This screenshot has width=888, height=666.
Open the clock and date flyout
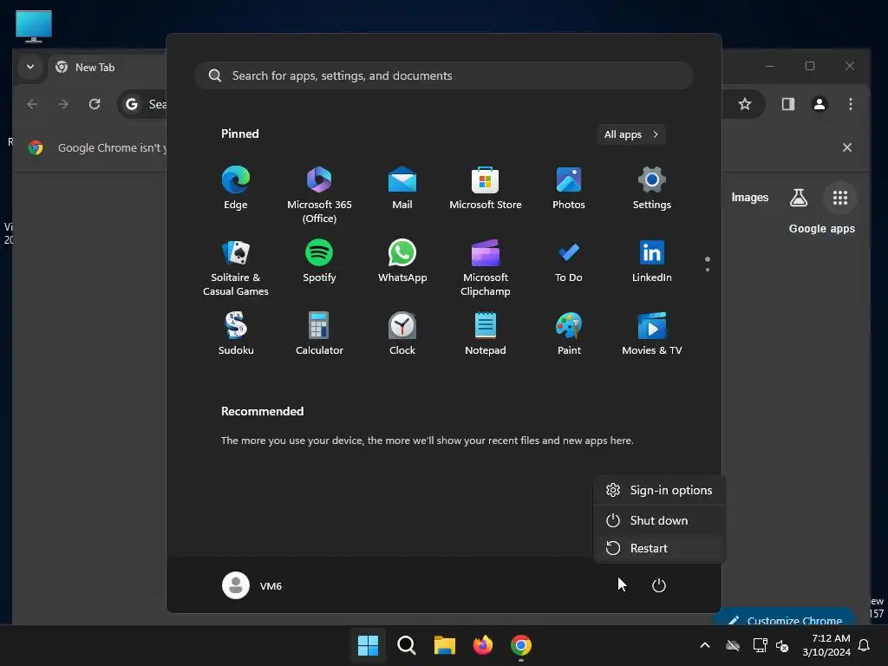(826, 645)
